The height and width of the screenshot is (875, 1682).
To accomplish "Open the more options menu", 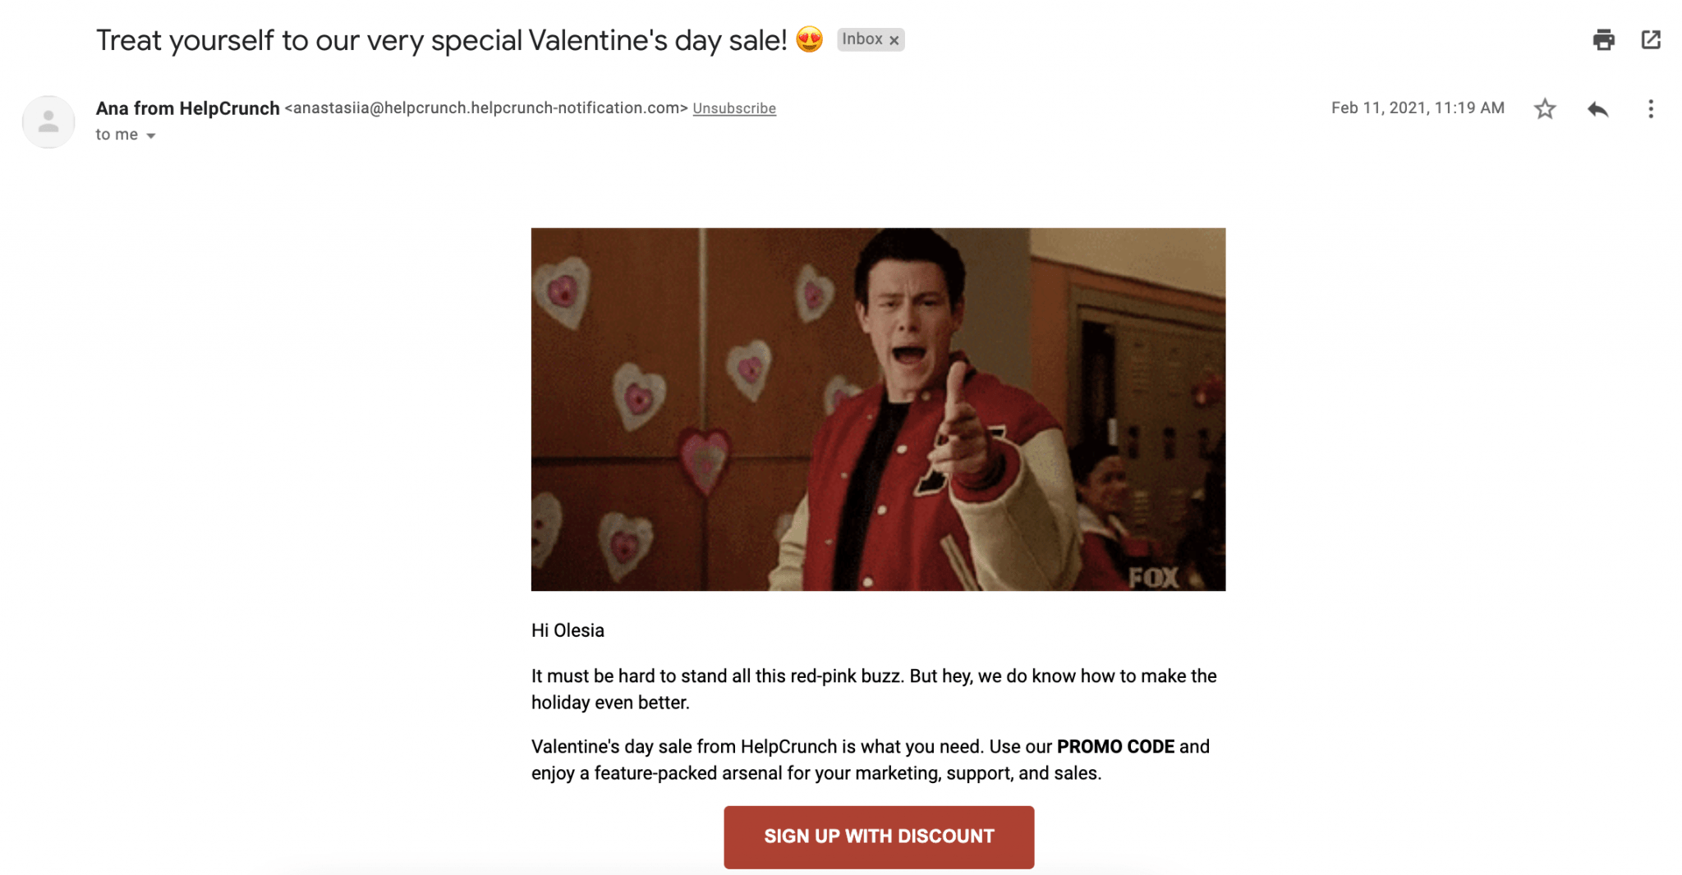I will [1651, 108].
